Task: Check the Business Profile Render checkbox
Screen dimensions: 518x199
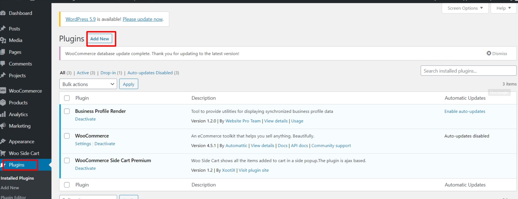Action: click(x=67, y=111)
